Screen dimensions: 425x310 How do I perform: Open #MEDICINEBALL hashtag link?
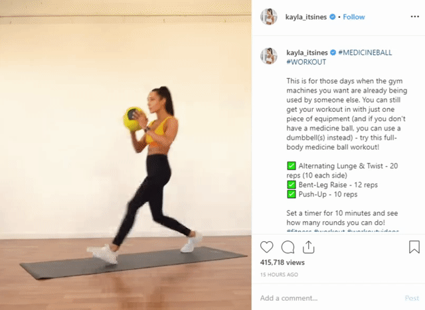coord(365,52)
